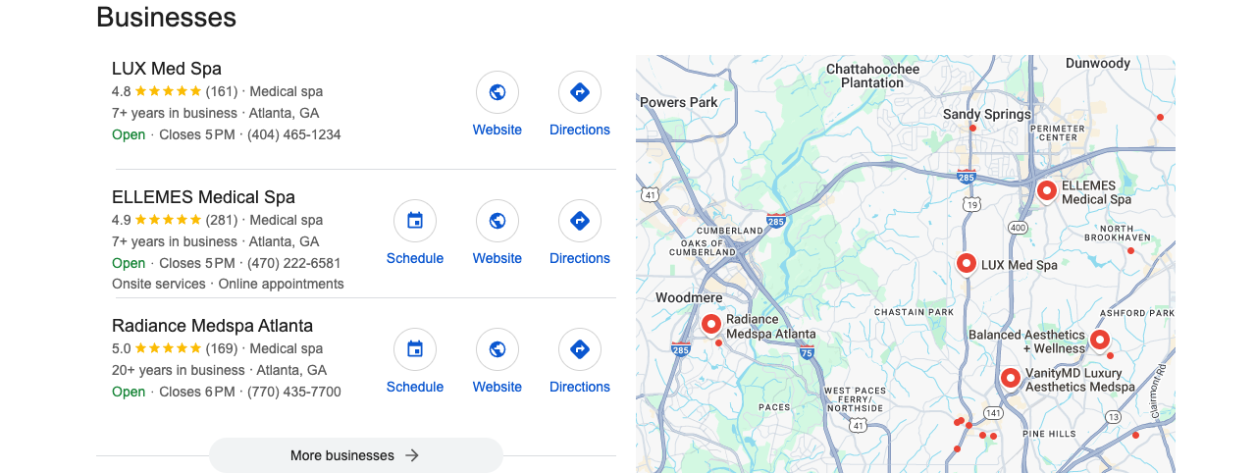
Task: Schedule with Radiance Medspa Atlanta calendar icon
Action: pyautogui.click(x=415, y=349)
